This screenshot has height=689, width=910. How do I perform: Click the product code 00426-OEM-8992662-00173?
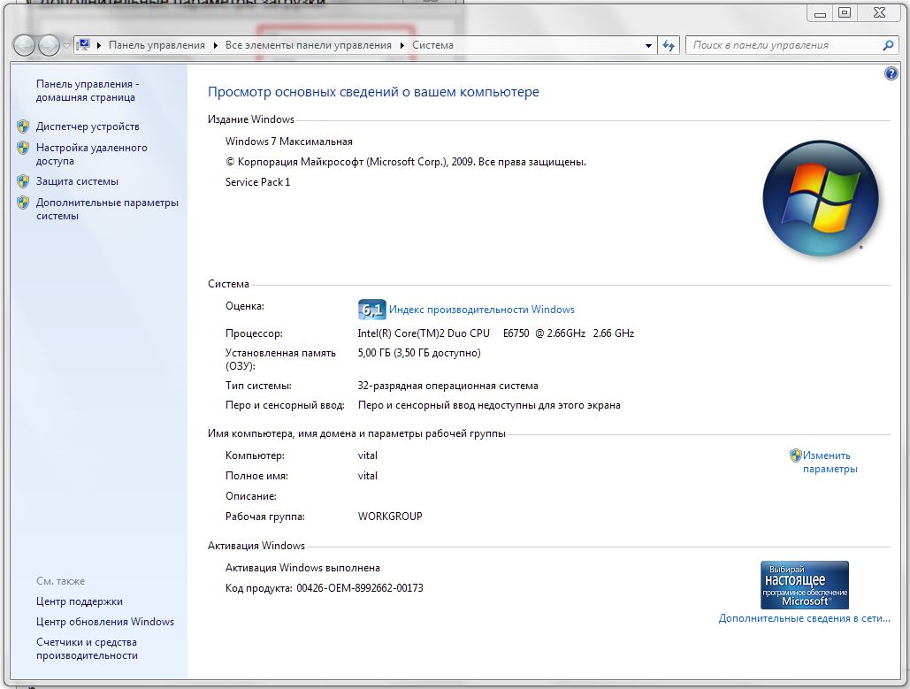point(360,588)
